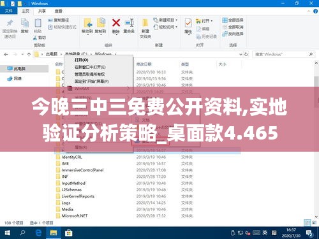Screen dimensions: 319x239
Task: Switch to the View (查看) tab
Action: tap(59, 11)
